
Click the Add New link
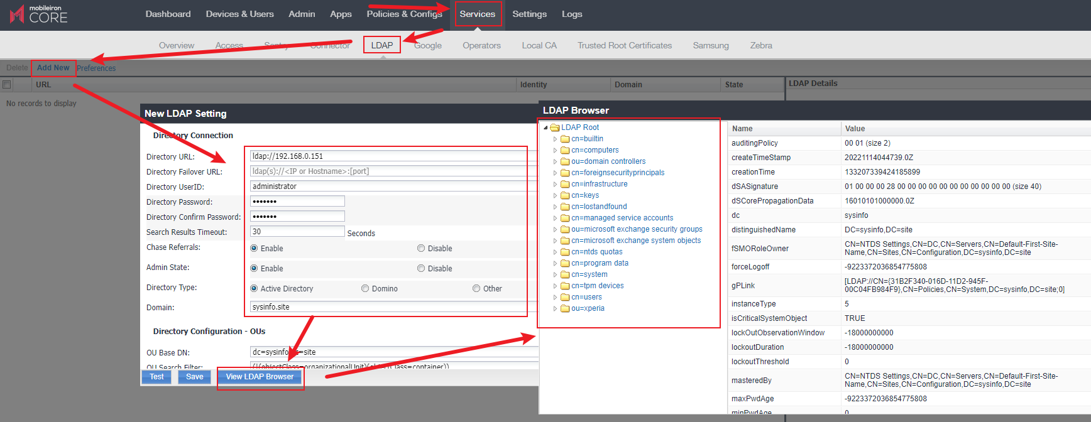(x=53, y=68)
